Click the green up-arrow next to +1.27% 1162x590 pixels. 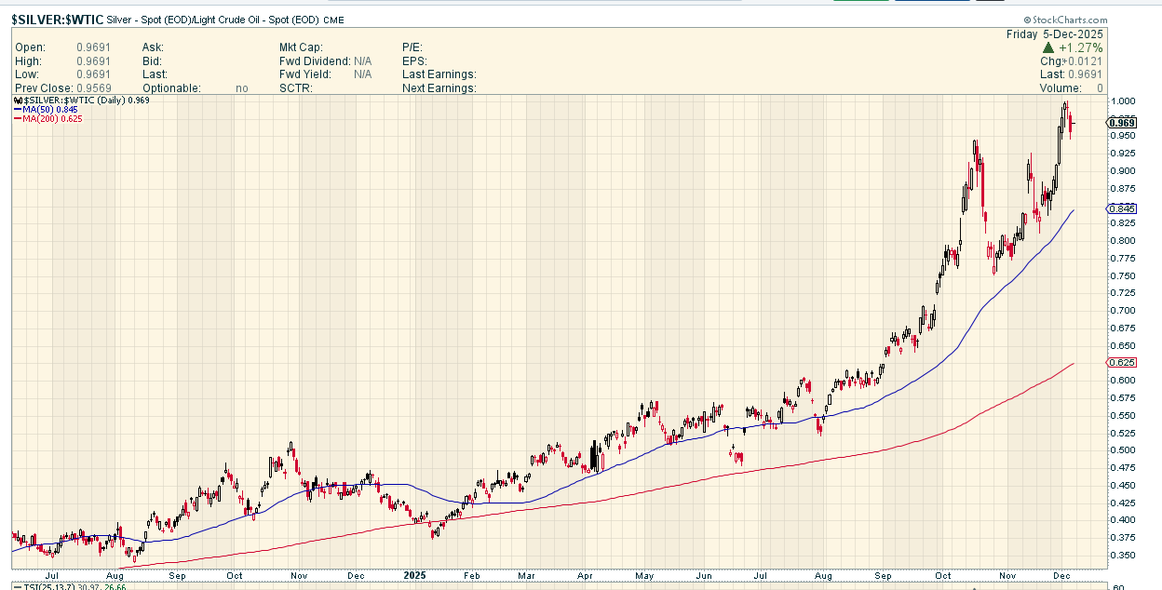tap(1048, 47)
